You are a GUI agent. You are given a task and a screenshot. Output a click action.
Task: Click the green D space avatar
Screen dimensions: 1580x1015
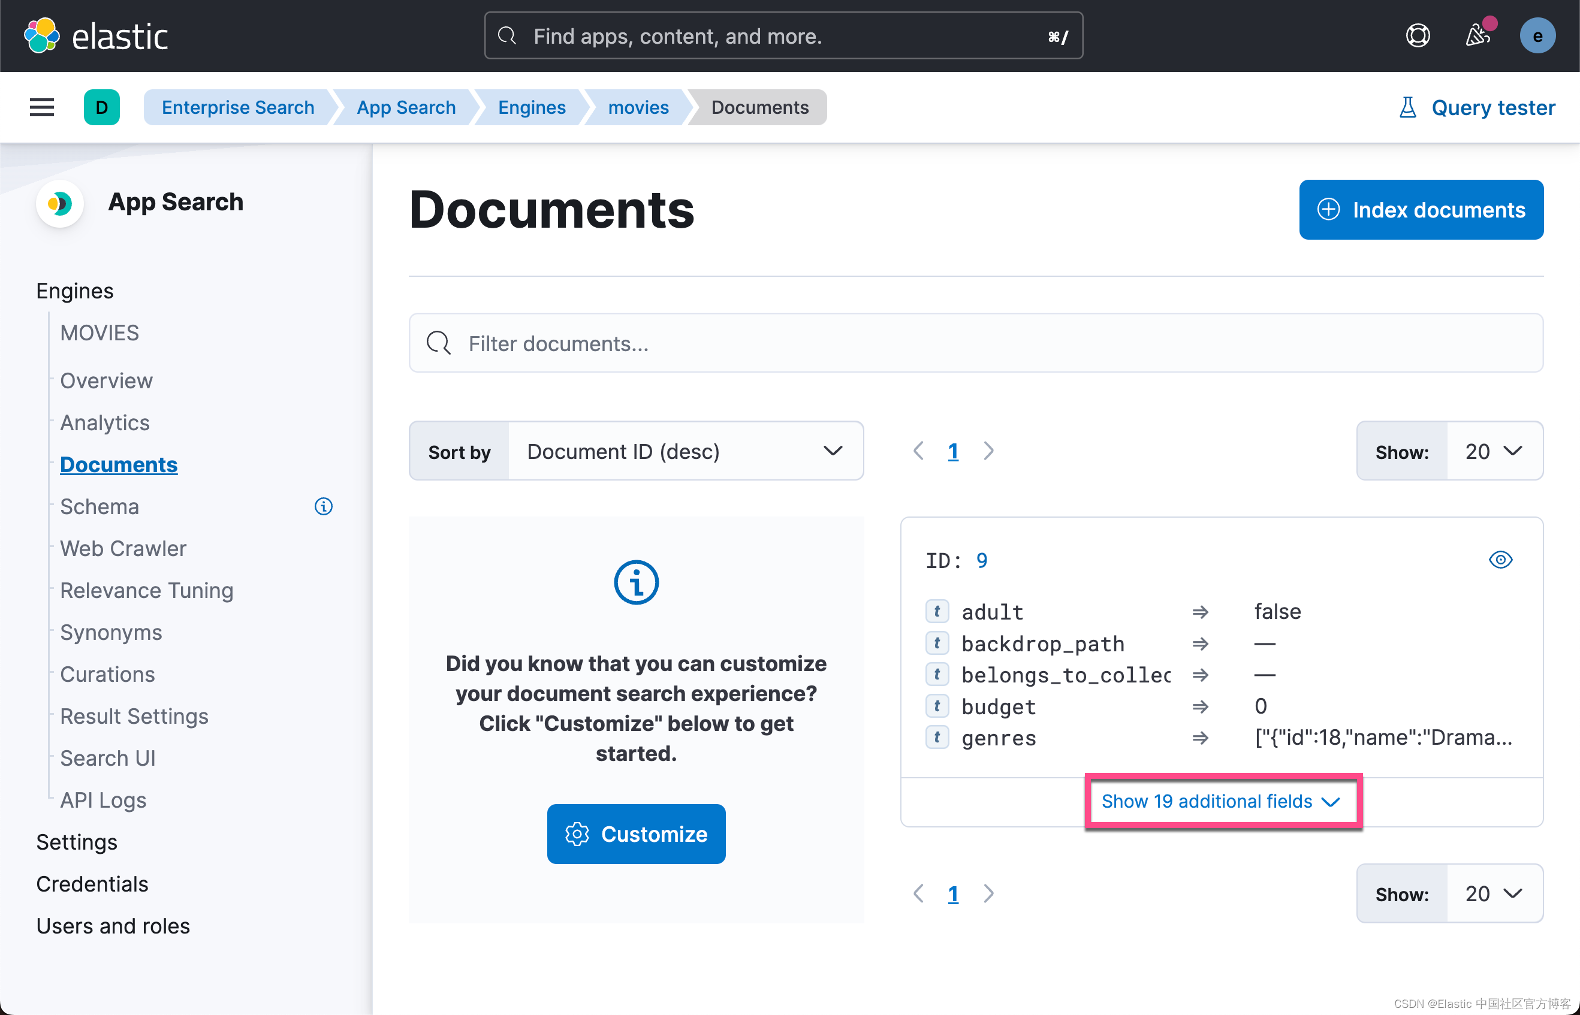click(x=101, y=107)
